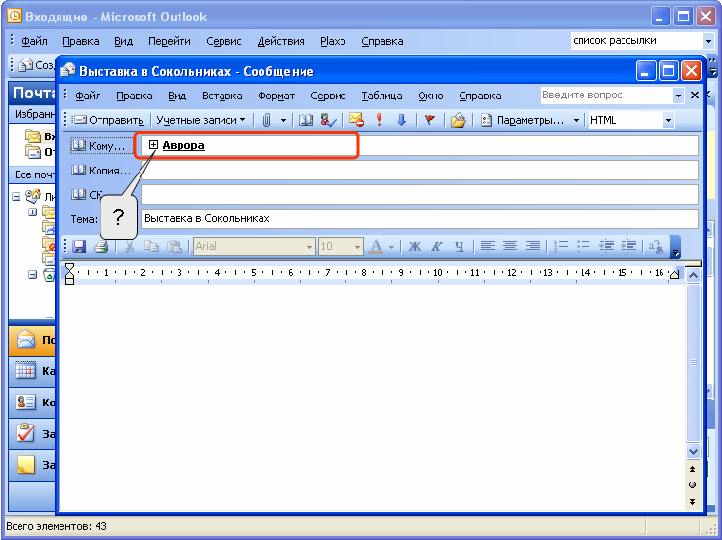
Task: Open Окно menu in message window
Action: coord(430,96)
